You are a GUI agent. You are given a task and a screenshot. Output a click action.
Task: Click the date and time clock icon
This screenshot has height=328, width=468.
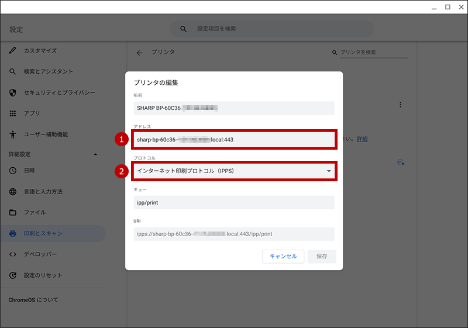point(12,171)
